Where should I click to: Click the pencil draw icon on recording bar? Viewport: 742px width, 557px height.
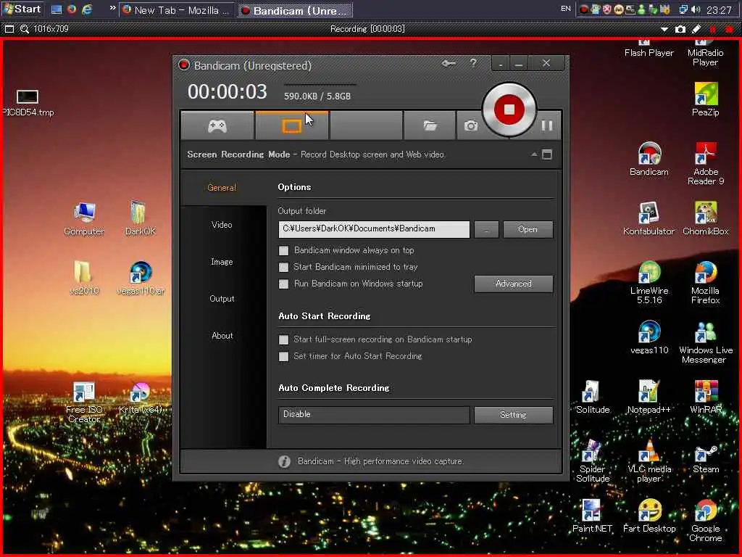pyautogui.click(x=696, y=29)
